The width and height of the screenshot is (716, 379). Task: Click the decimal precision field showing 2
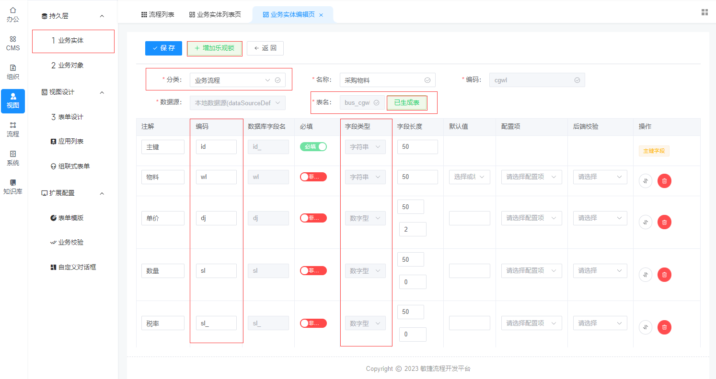[x=413, y=229]
